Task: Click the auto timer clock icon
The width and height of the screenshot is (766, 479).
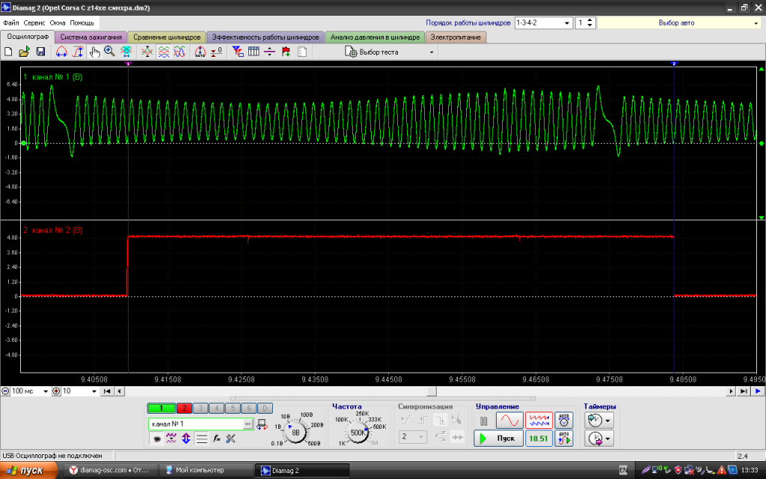Action: tap(564, 421)
